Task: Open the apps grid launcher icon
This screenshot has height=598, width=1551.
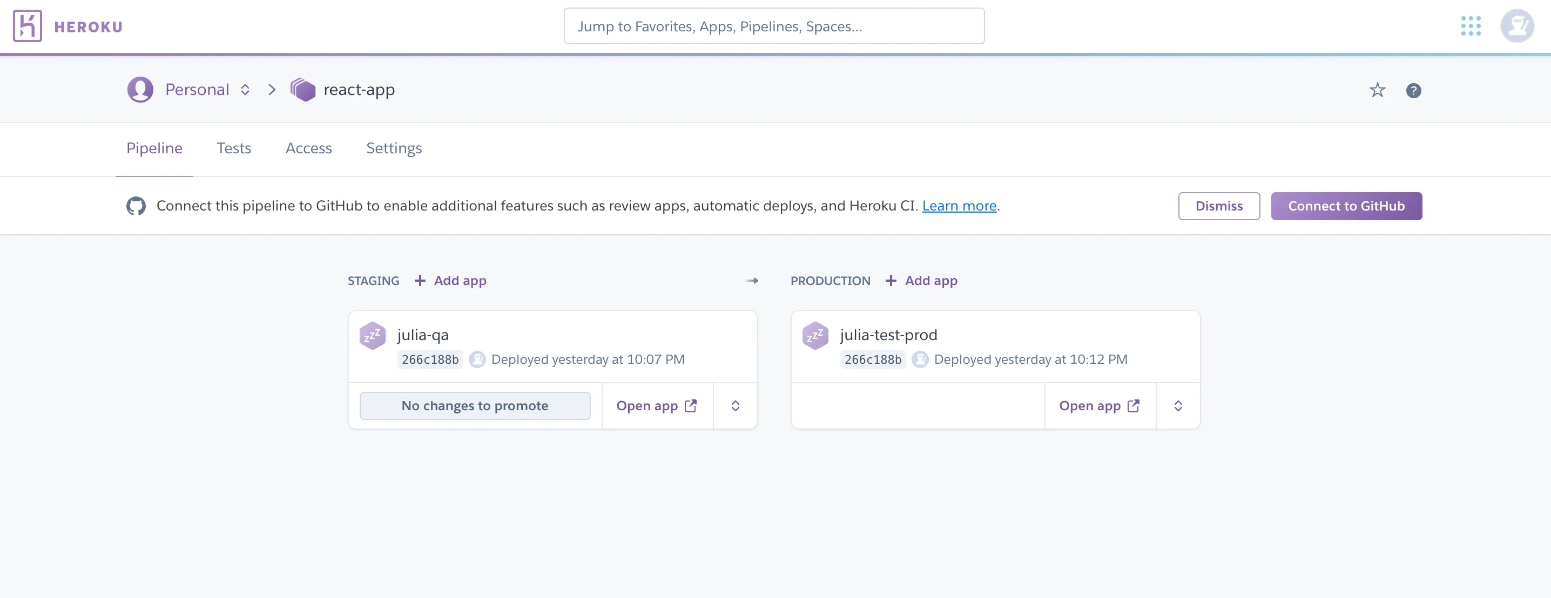Action: click(x=1471, y=26)
